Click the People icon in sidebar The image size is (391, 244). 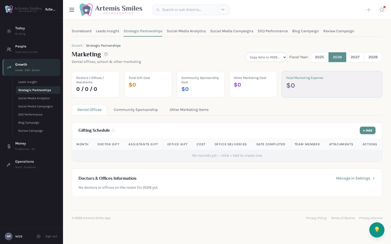(9, 49)
